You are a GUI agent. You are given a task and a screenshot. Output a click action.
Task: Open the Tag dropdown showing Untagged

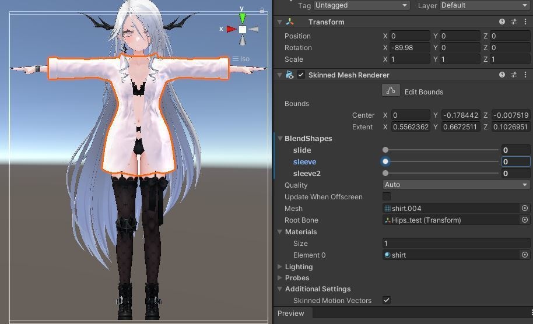point(362,5)
